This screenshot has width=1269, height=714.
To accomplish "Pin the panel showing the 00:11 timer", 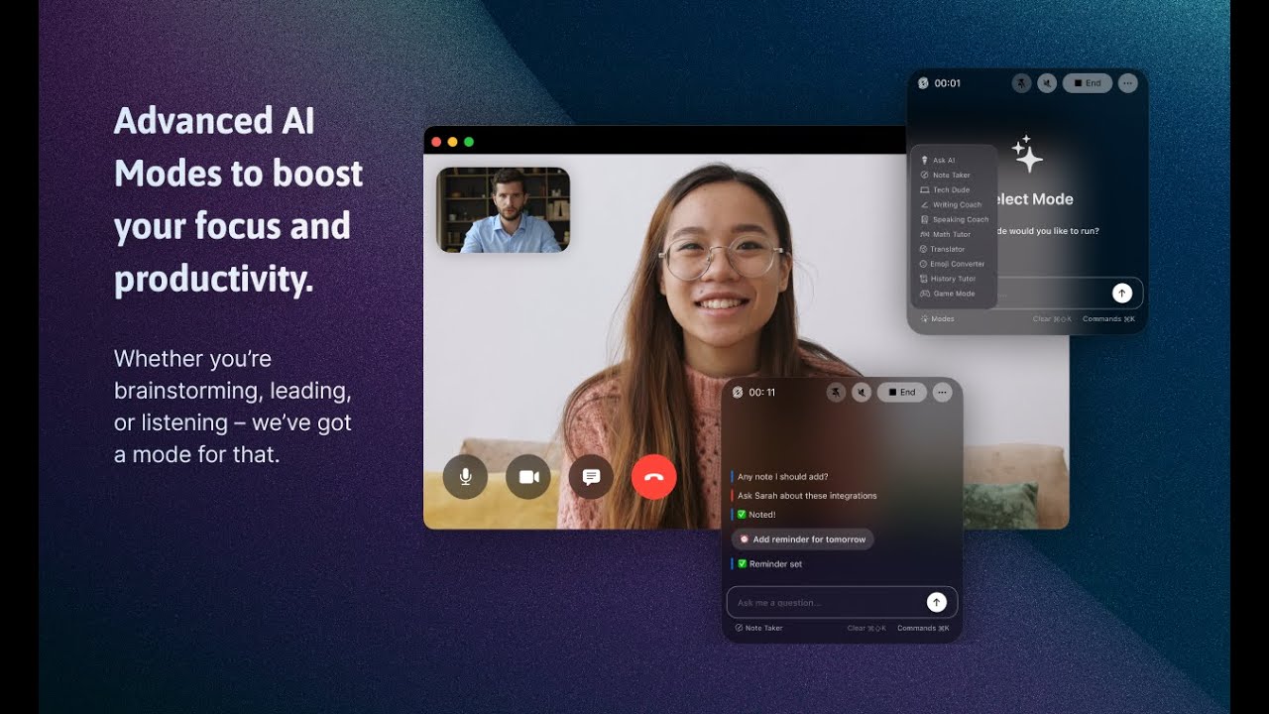I will pos(837,393).
